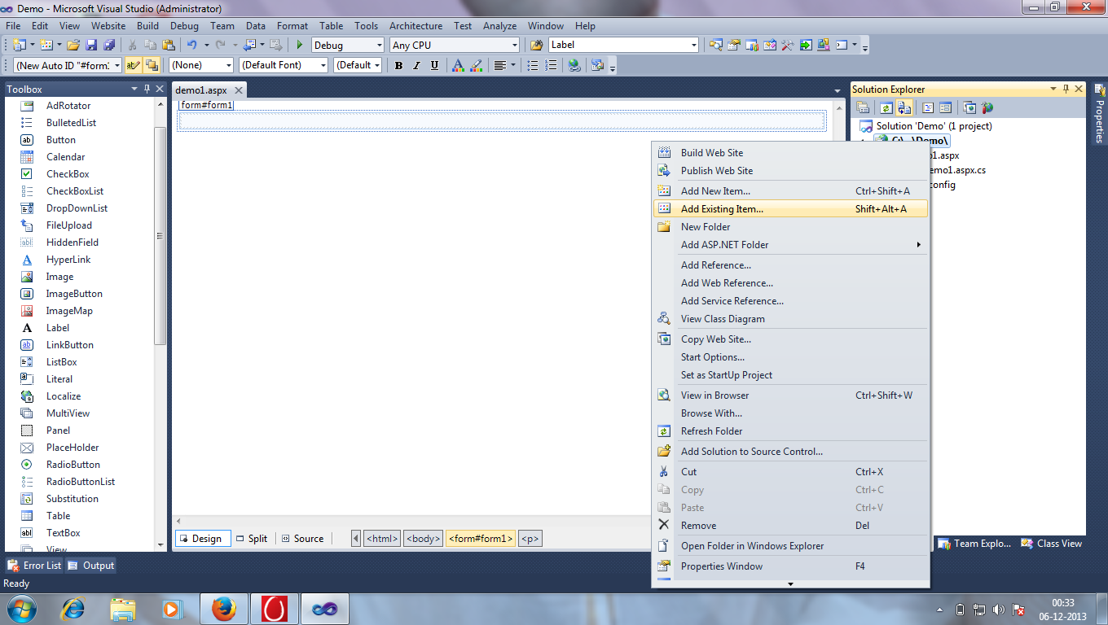This screenshot has height=625, width=1108.
Task: Click the Find in Files icon
Action: [x=536, y=46]
